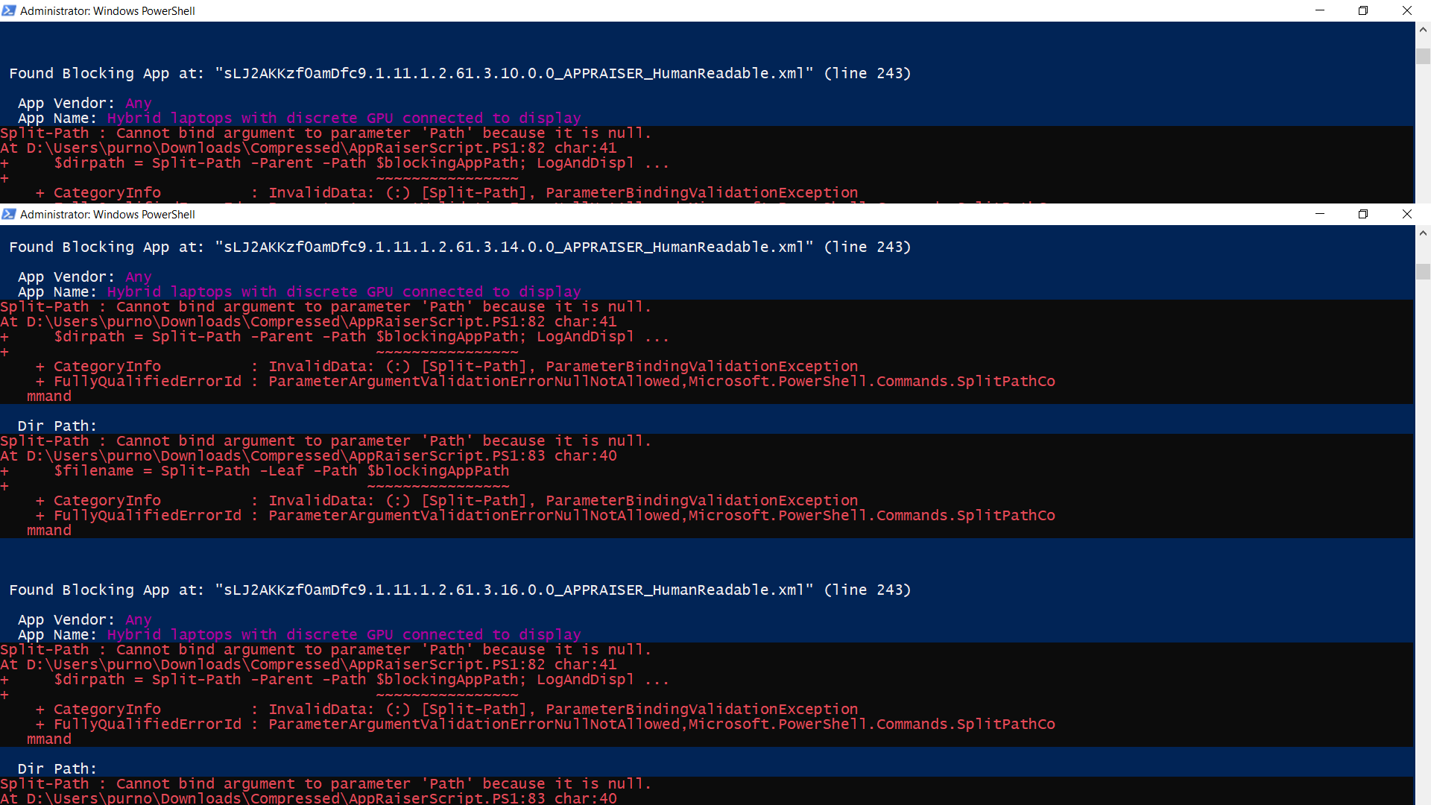The width and height of the screenshot is (1431, 805).
Task: Close the lower PowerShell window
Action: coord(1406,214)
